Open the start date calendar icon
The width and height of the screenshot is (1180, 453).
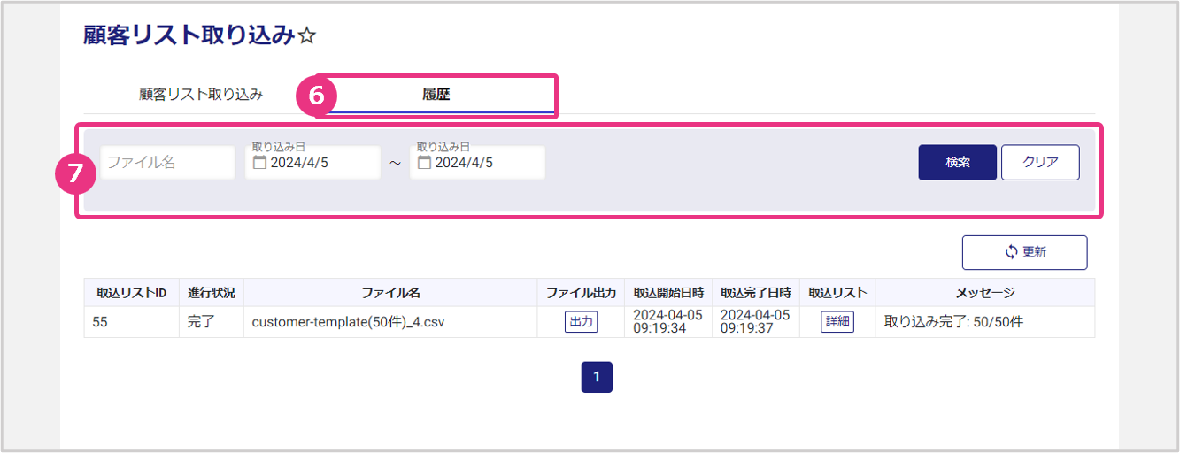pos(259,163)
